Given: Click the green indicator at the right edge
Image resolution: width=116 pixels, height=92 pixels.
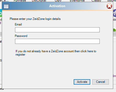Looking at the screenshot, I should point(114,30).
